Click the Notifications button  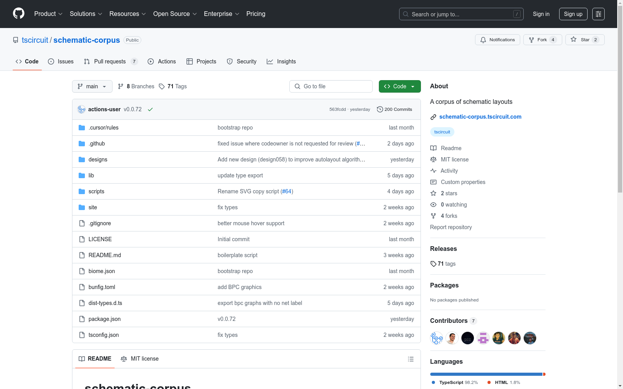click(498, 40)
